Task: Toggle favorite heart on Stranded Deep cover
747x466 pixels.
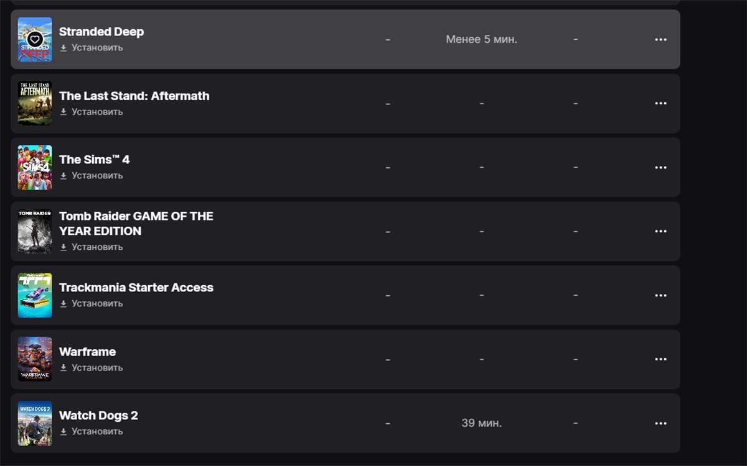Action: coord(35,40)
